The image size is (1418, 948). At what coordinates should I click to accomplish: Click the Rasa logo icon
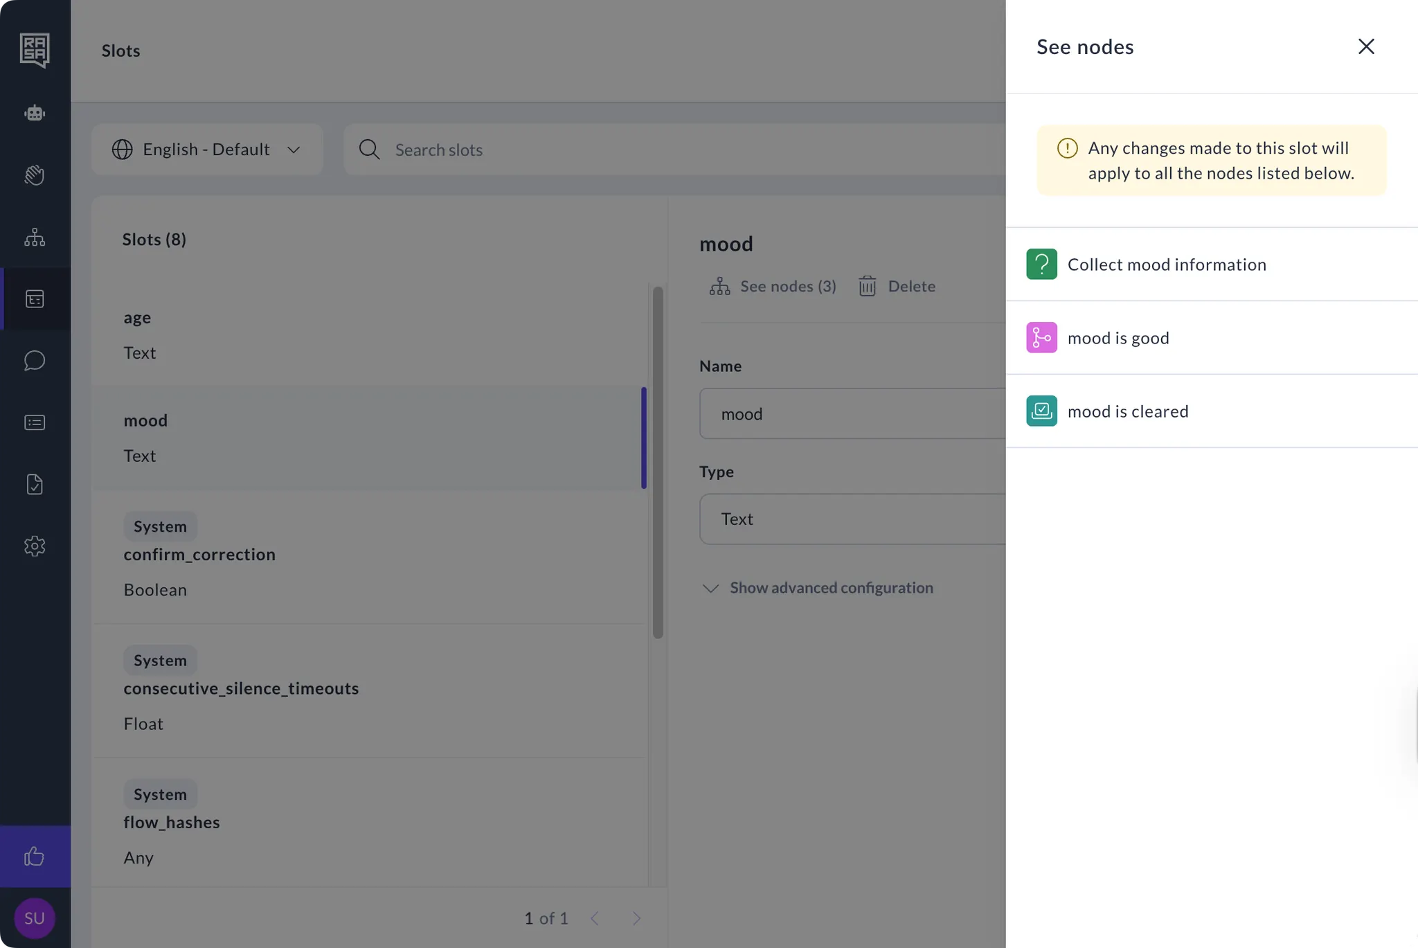click(x=35, y=50)
